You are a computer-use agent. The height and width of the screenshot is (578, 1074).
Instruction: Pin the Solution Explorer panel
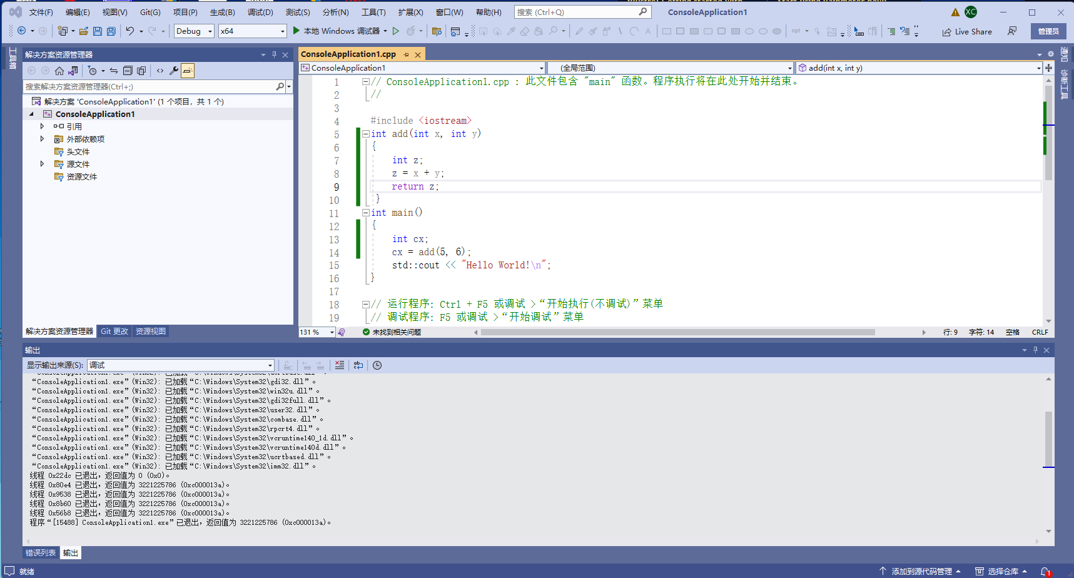click(274, 55)
